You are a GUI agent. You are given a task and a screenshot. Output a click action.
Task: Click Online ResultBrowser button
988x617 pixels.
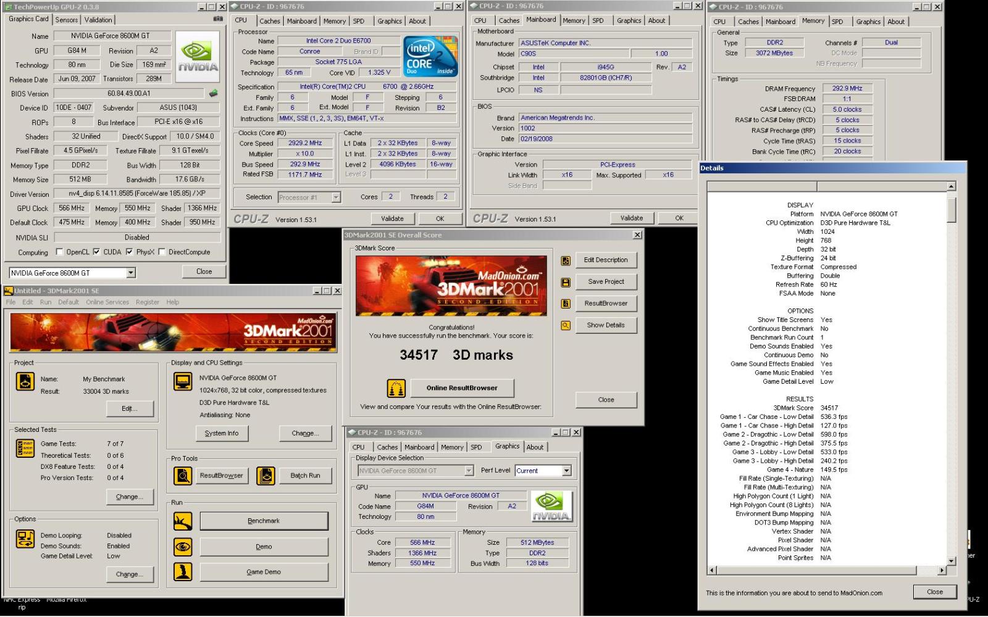coord(461,388)
